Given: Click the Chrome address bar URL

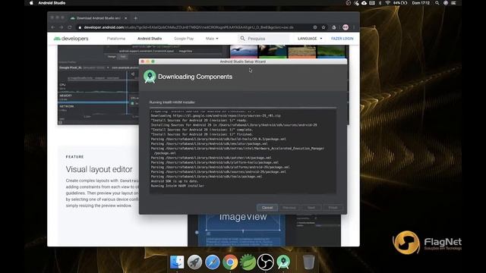Looking at the screenshot, I should [x=189, y=27].
